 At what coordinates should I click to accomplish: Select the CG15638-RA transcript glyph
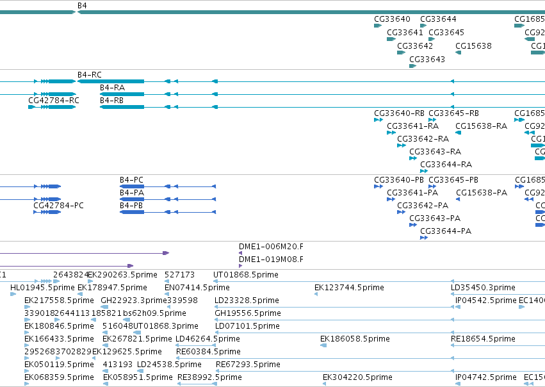[458, 133]
